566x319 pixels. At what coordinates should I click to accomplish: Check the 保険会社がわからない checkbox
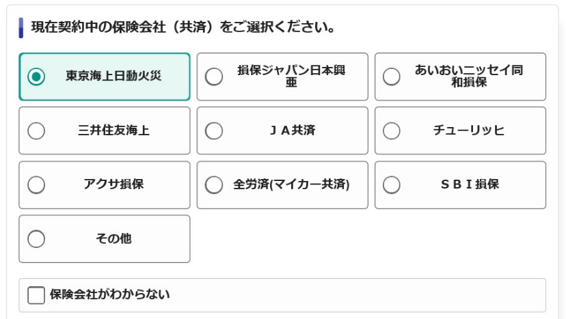(x=36, y=295)
